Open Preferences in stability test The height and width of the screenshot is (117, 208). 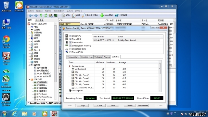[x=143, y=106]
